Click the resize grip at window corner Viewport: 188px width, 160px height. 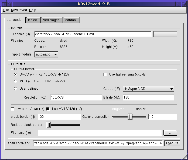(185, 157)
